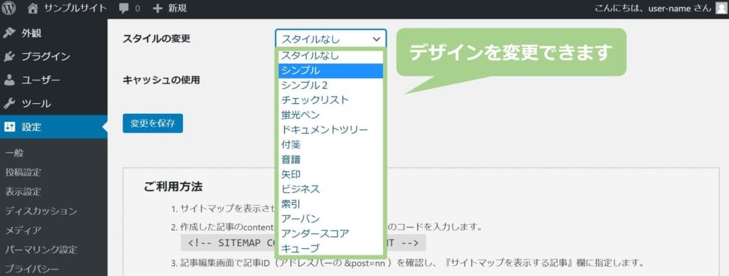Open the プラグイン sidebar menu
This screenshot has height=276, width=729.
click(53, 57)
